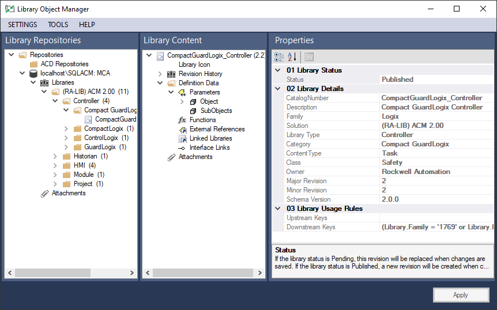
Task: Click the Repositories Attachments paperclip icon
Action: pyautogui.click(x=45, y=194)
